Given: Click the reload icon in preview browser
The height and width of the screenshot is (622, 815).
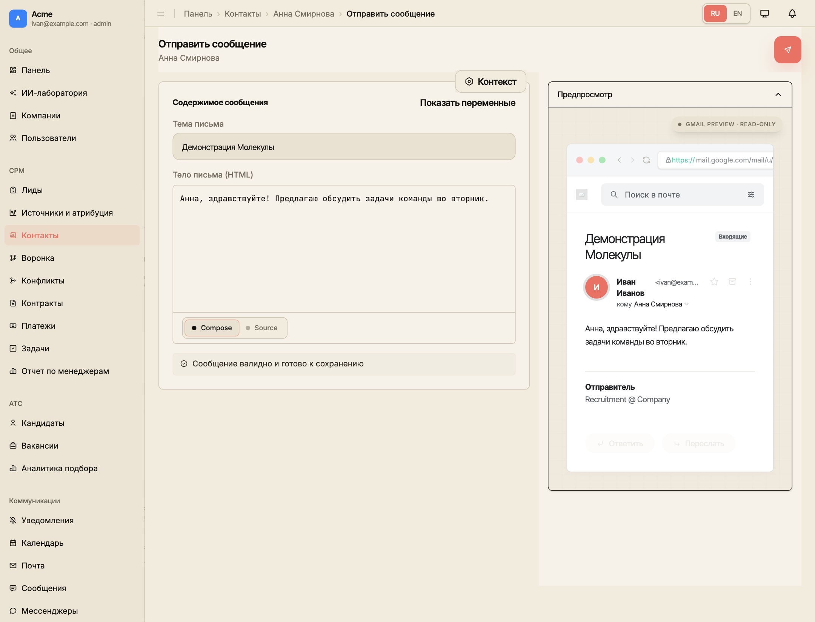Looking at the screenshot, I should tap(646, 160).
